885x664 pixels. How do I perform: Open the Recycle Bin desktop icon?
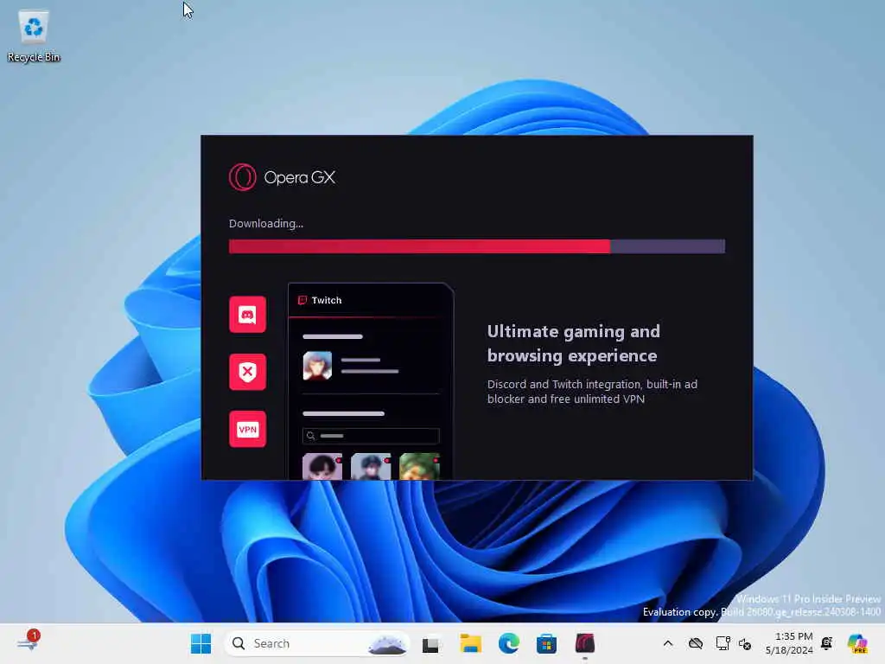(x=34, y=35)
